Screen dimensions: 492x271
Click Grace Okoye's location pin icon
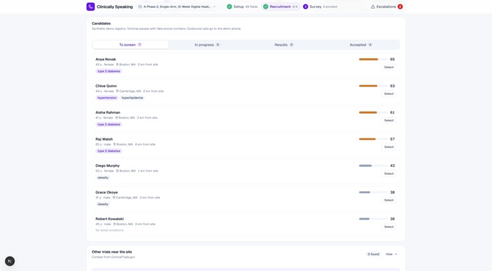[114, 197]
